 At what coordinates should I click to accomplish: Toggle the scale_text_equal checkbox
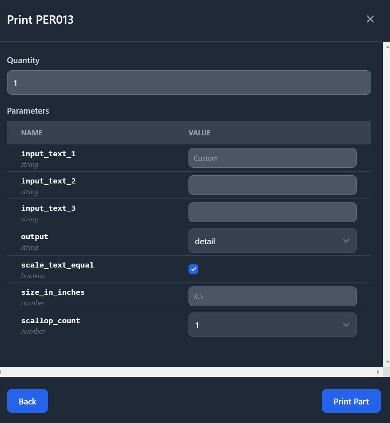tap(193, 269)
